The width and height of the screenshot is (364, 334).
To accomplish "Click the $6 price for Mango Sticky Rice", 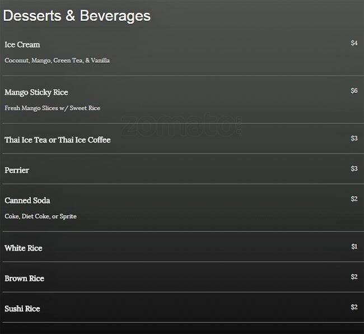I will tap(354, 91).
